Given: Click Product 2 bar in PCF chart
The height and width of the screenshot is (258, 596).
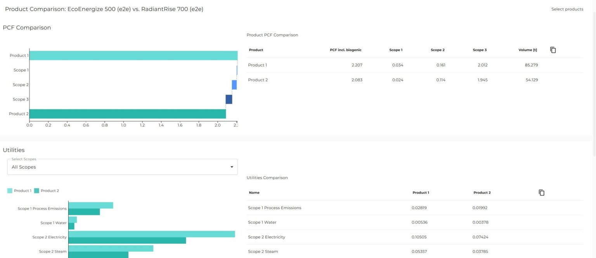Looking at the screenshot, I should 127,114.
